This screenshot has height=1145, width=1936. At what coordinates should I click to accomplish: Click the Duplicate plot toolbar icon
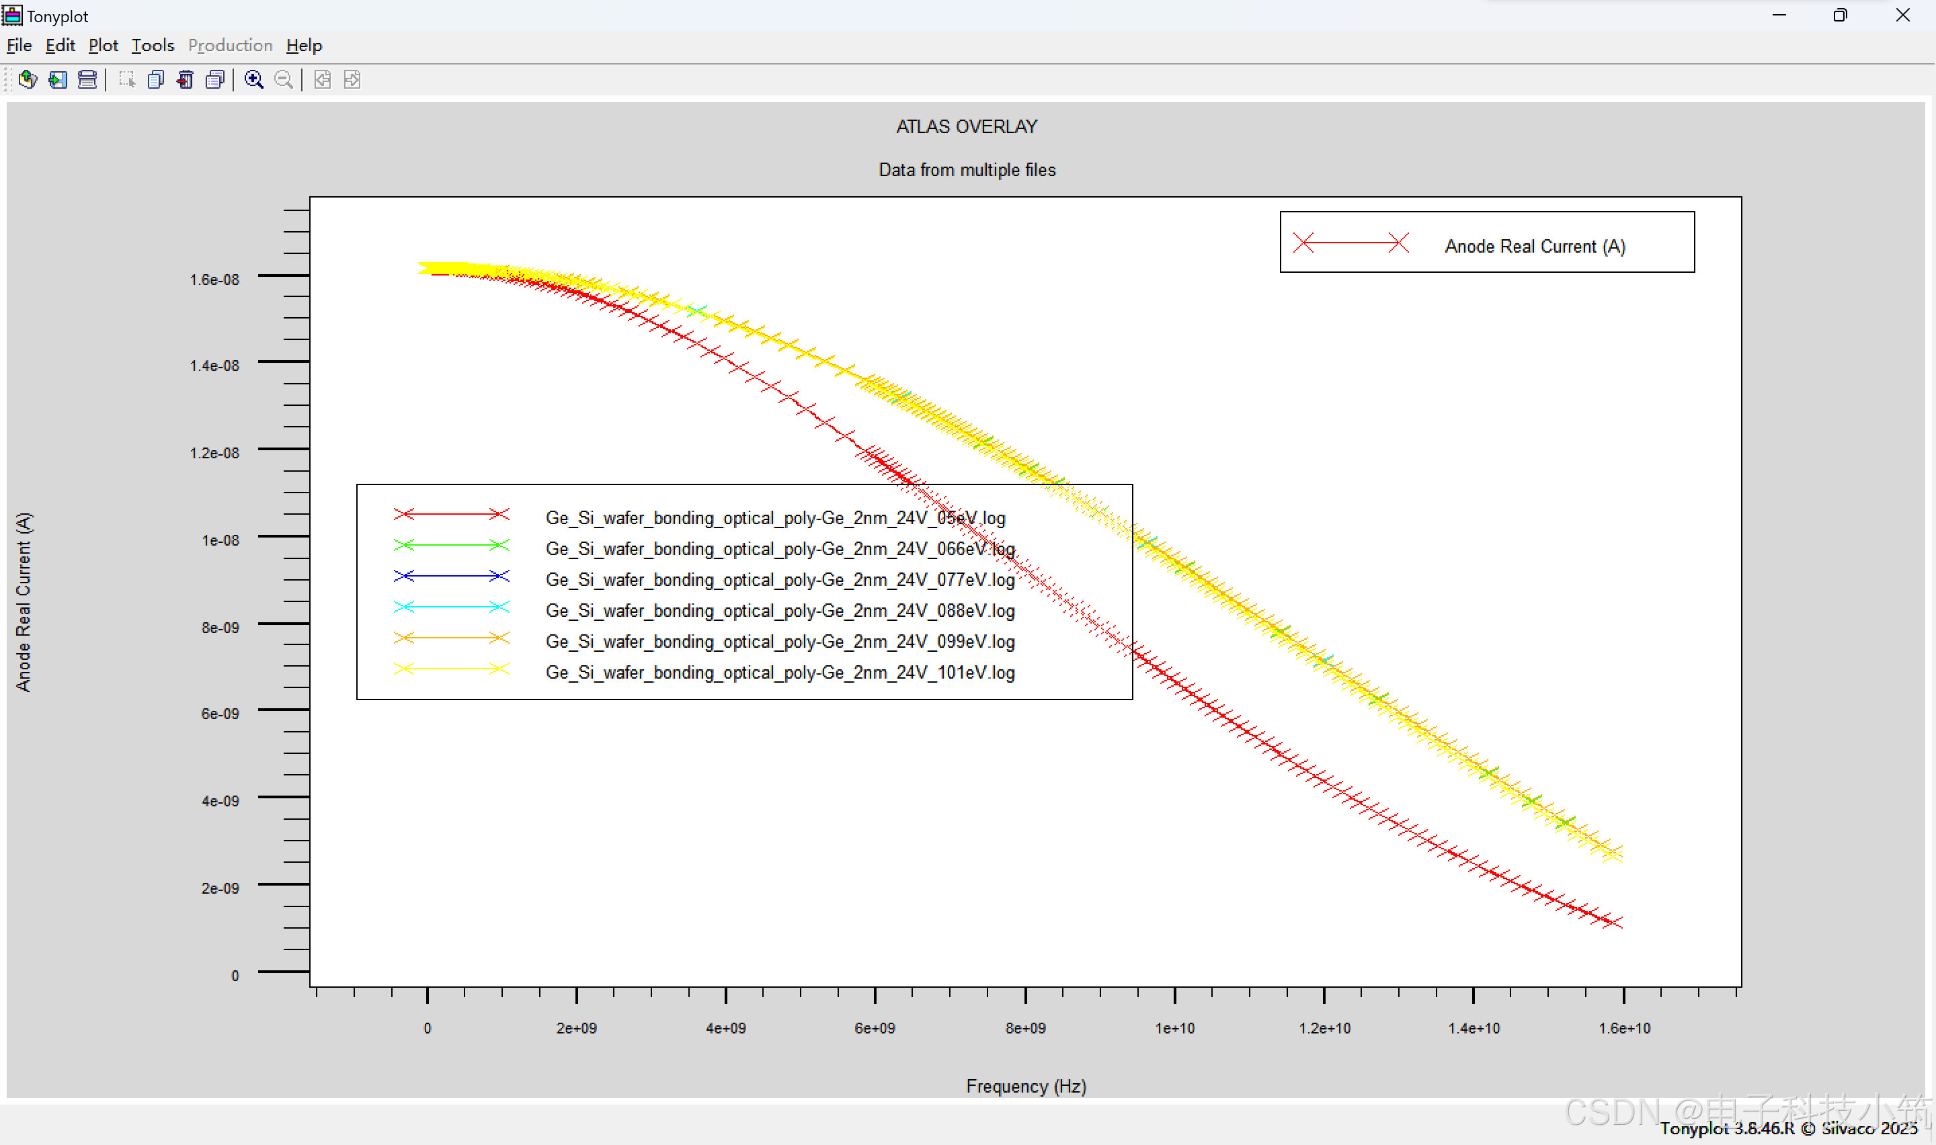pos(156,79)
